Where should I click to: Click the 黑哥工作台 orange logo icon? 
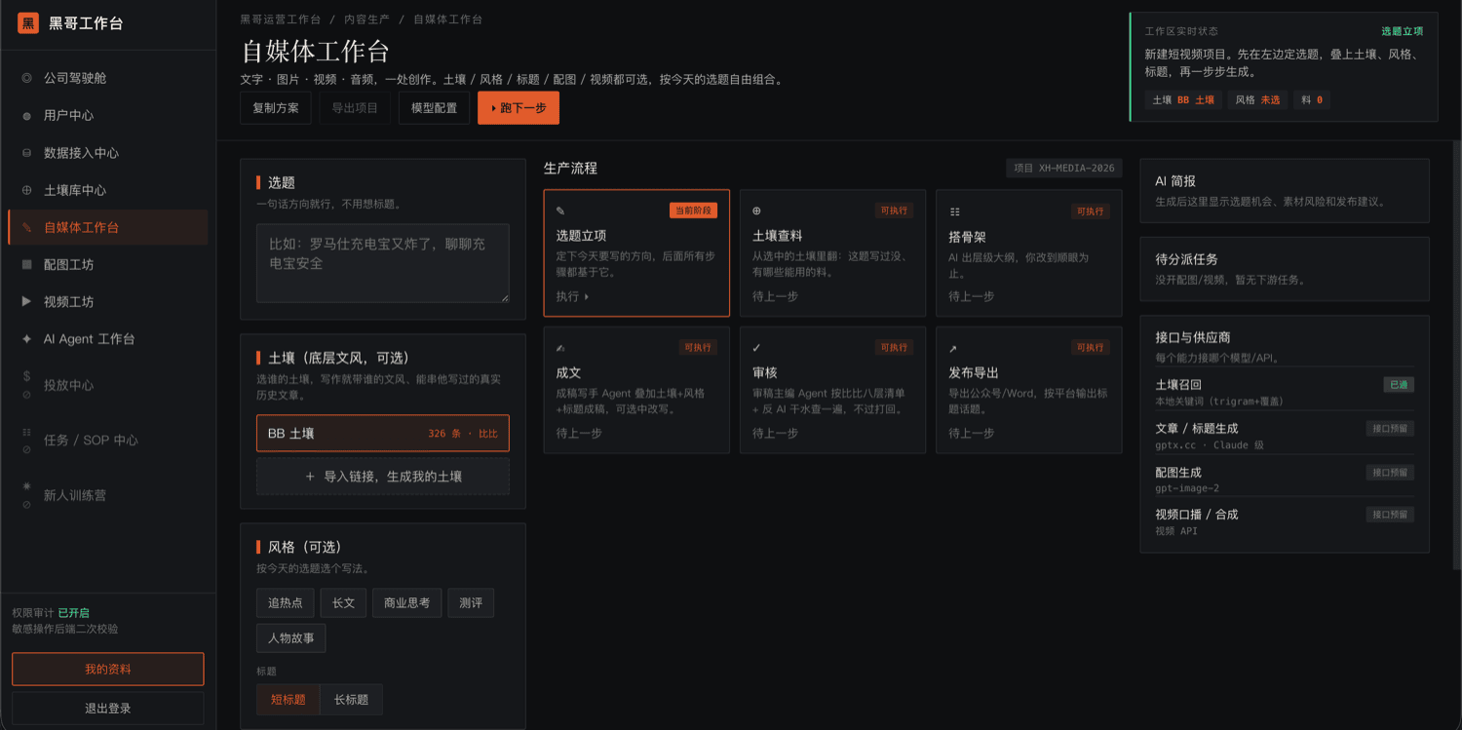coord(28,23)
